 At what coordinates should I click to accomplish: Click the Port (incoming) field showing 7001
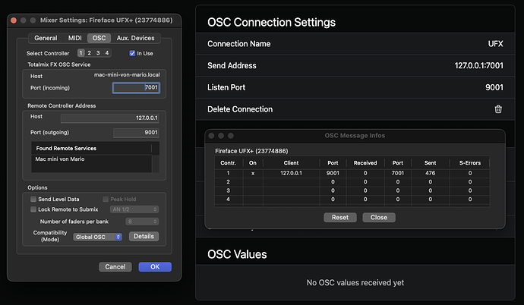tap(136, 88)
